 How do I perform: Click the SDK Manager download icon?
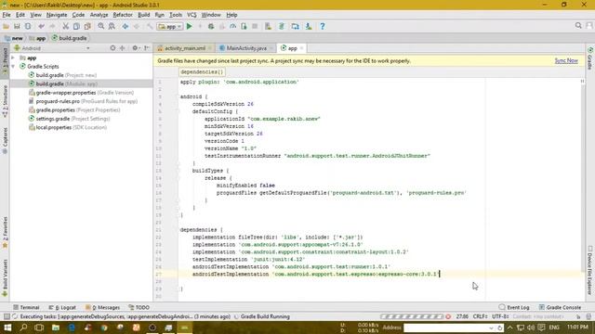point(309,27)
